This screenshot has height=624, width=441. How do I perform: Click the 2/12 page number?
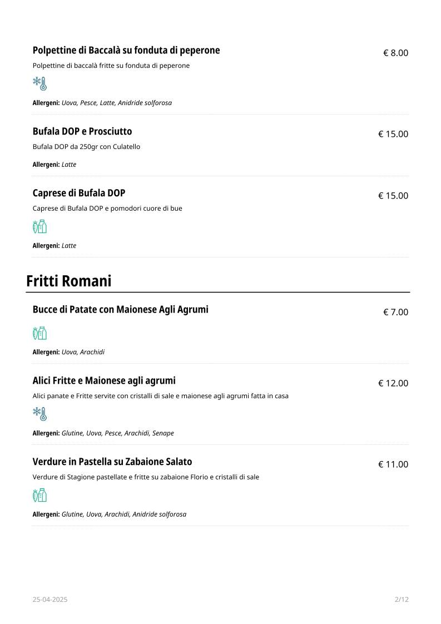402,600
